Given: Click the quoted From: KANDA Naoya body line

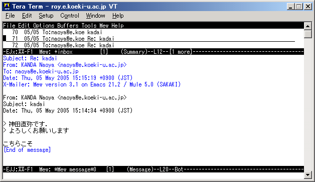Looking at the screenshot, I should (x=65, y=98).
